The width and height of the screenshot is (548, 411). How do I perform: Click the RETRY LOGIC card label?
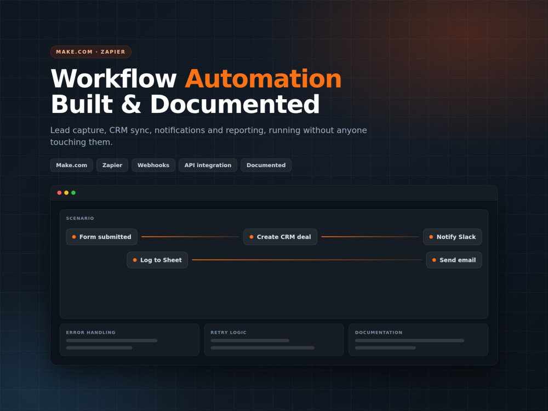[x=229, y=333]
